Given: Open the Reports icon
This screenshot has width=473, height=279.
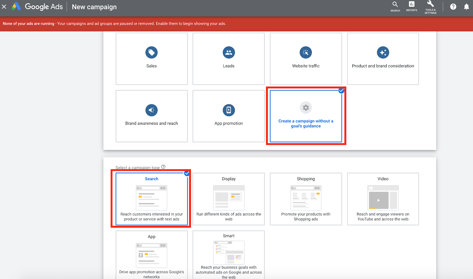Looking at the screenshot, I should coord(411,7).
